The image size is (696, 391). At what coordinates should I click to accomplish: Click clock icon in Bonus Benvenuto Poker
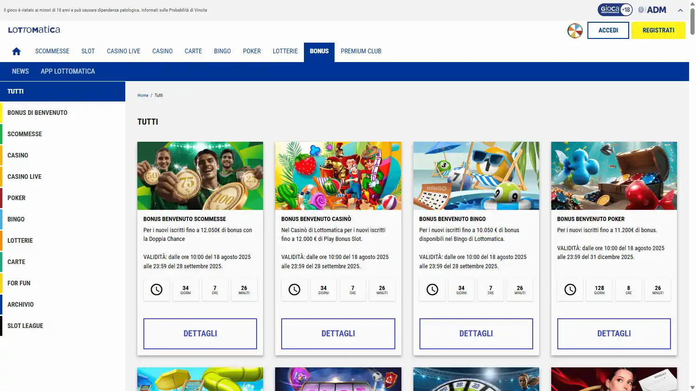point(570,290)
